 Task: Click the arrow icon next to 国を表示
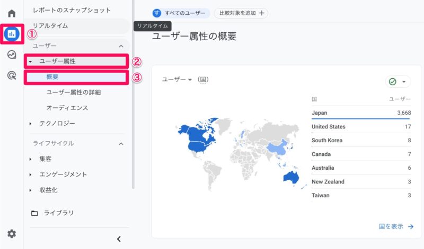[411, 226]
